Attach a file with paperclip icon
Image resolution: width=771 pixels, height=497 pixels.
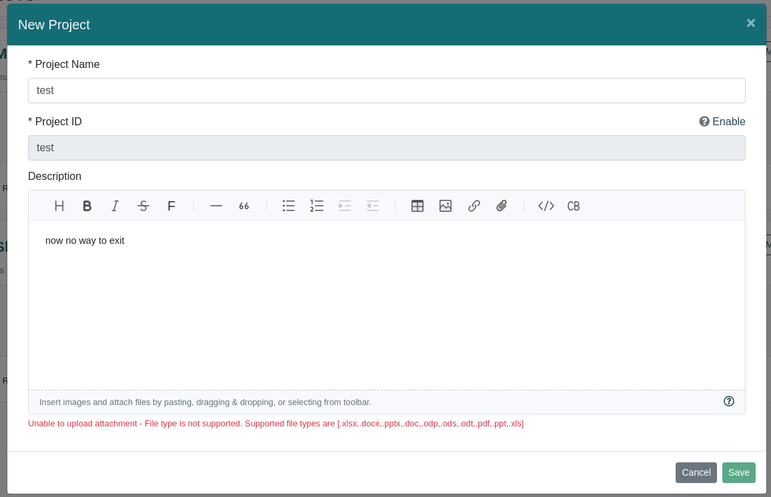click(x=502, y=206)
